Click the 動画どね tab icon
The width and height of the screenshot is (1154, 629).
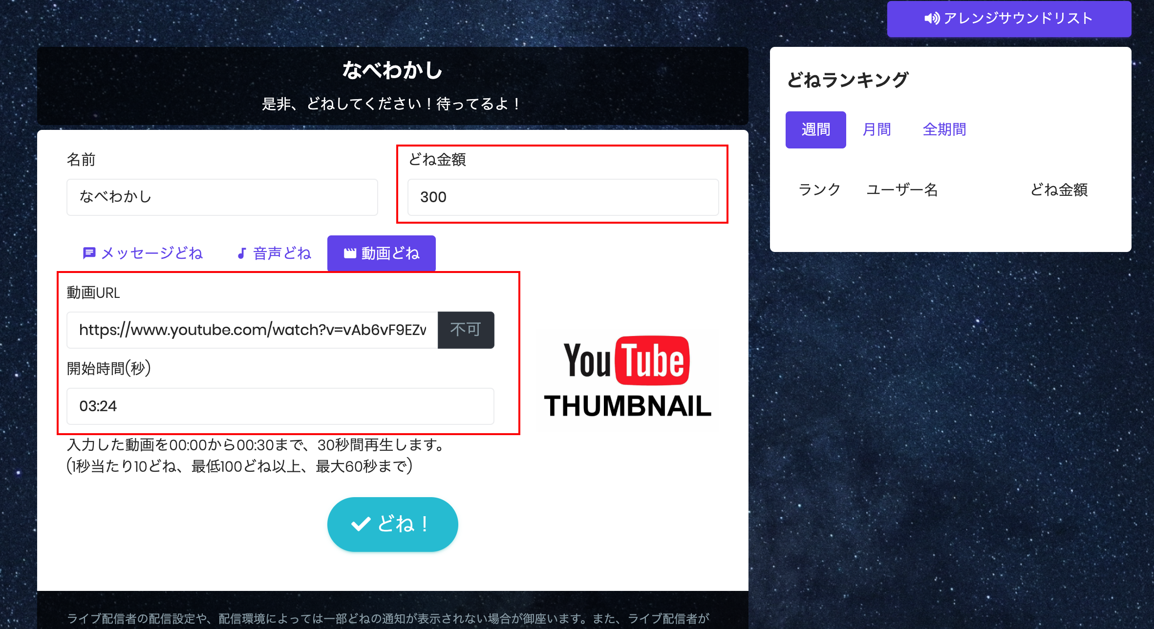pos(348,252)
